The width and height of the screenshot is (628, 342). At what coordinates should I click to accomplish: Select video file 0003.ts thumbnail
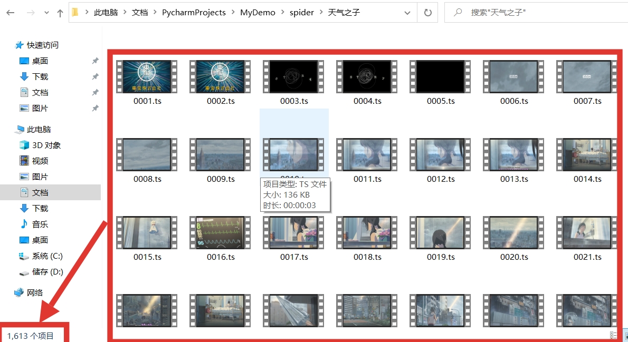pyautogui.click(x=293, y=77)
